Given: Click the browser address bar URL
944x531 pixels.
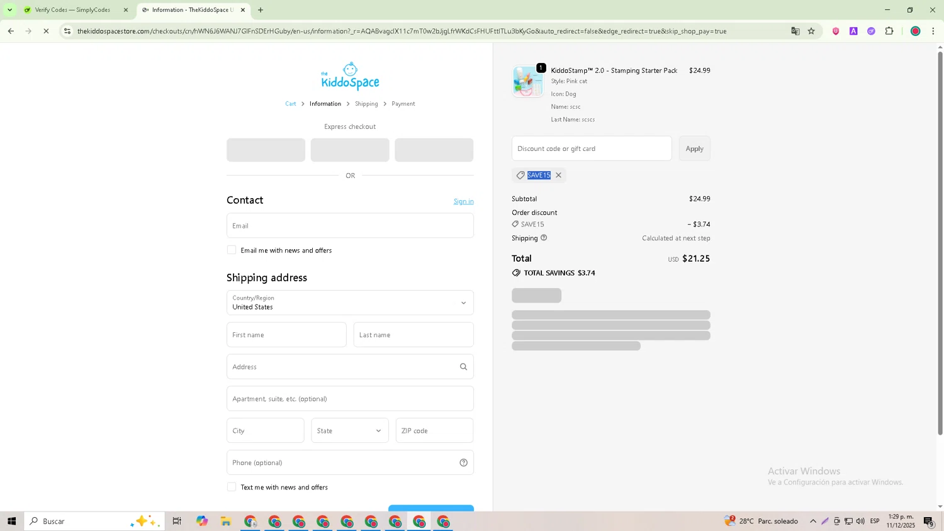Looking at the screenshot, I should pyautogui.click(x=402, y=31).
